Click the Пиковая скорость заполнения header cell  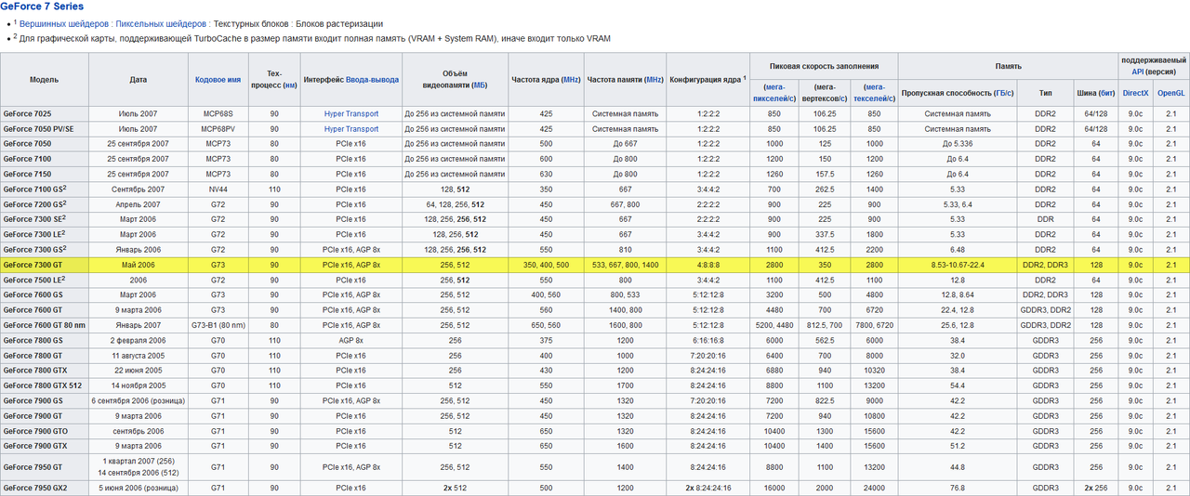823,66
